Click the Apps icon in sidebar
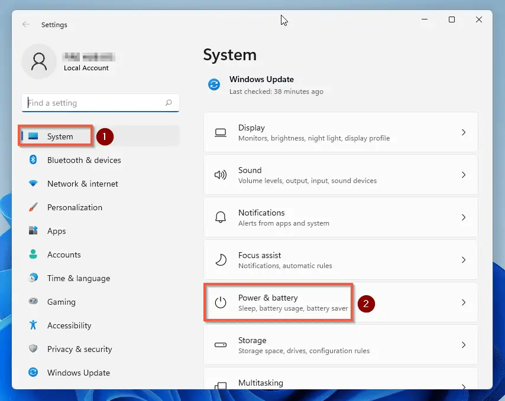The width and height of the screenshot is (505, 401). [33, 230]
